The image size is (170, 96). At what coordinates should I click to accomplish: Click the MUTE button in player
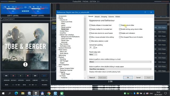pos(6,85)
